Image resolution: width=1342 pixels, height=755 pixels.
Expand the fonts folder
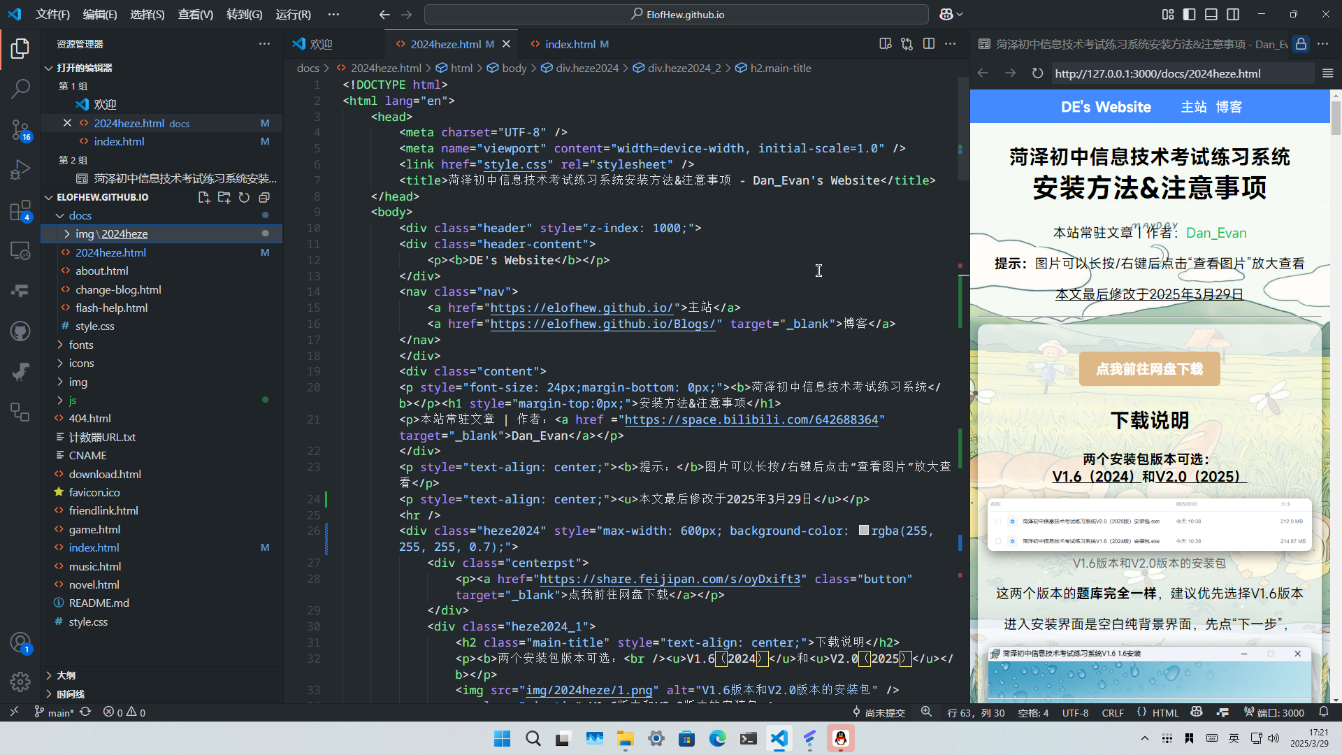point(82,344)
